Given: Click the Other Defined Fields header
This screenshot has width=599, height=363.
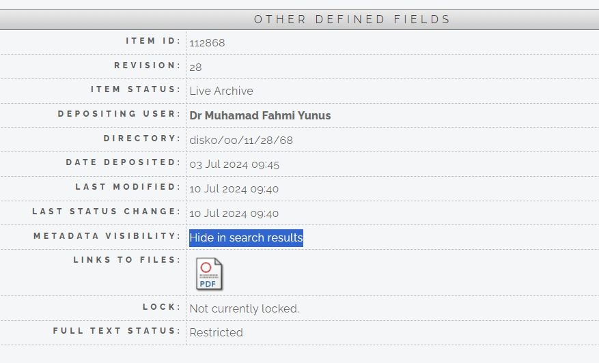Looking at the screenshot, I should (352, 20).
